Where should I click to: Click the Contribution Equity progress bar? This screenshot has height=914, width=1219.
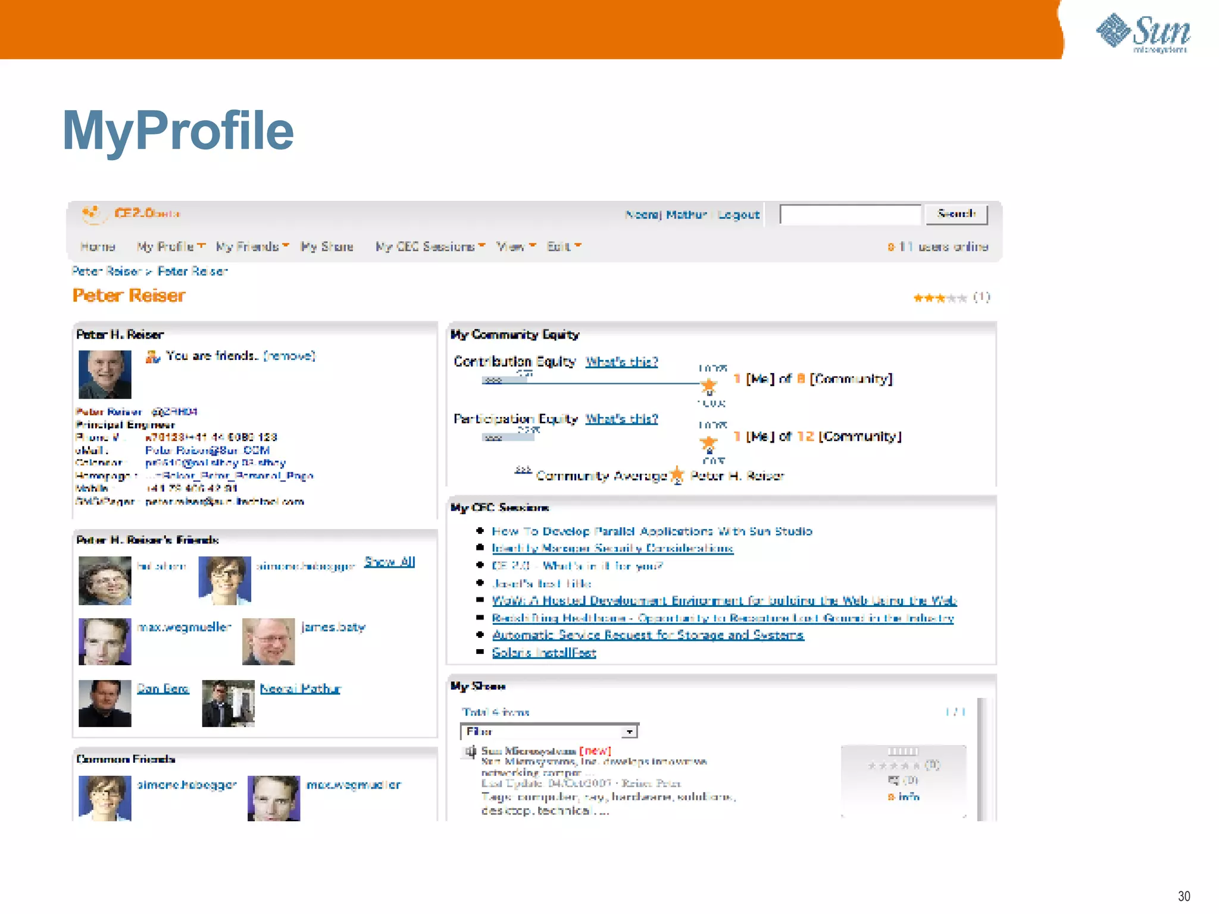click(x=505, y=380)
